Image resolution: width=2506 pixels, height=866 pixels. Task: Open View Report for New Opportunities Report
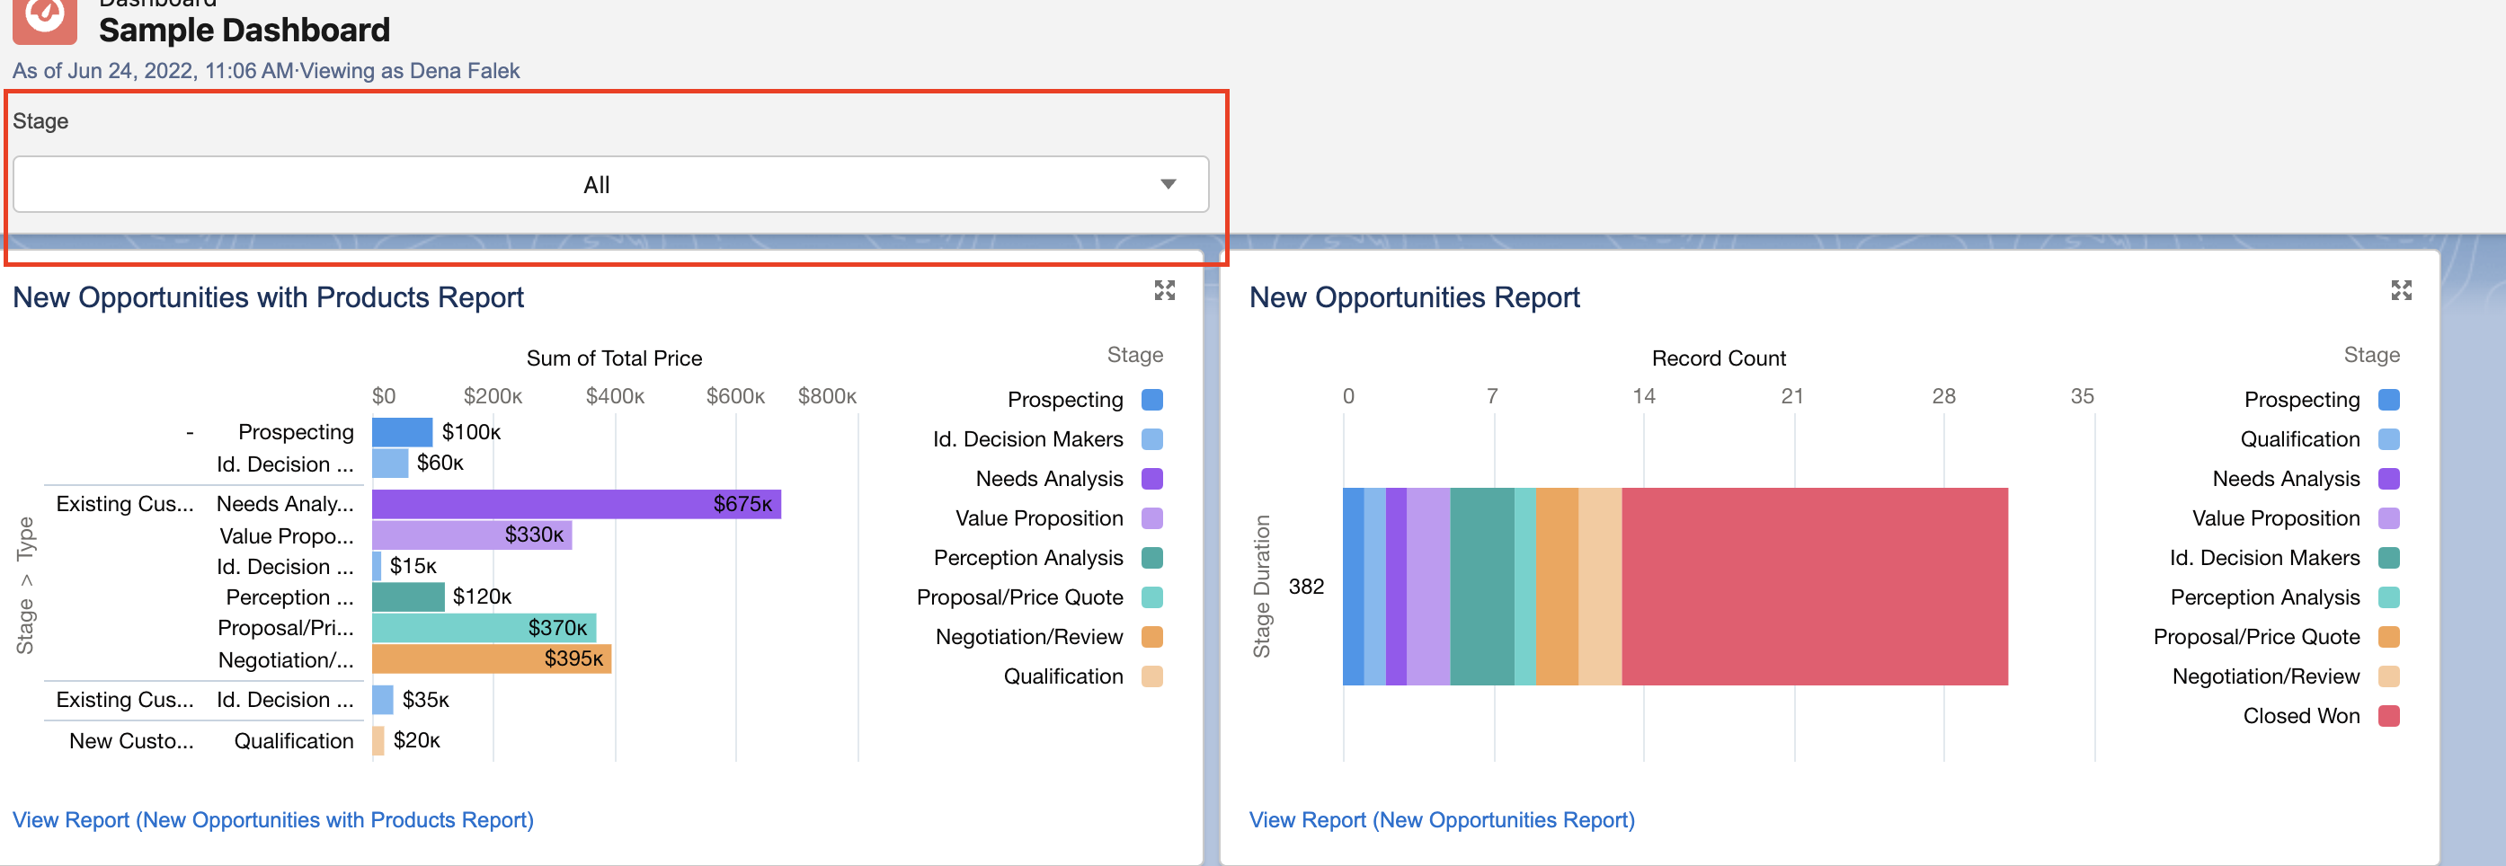pos(1441,819)
